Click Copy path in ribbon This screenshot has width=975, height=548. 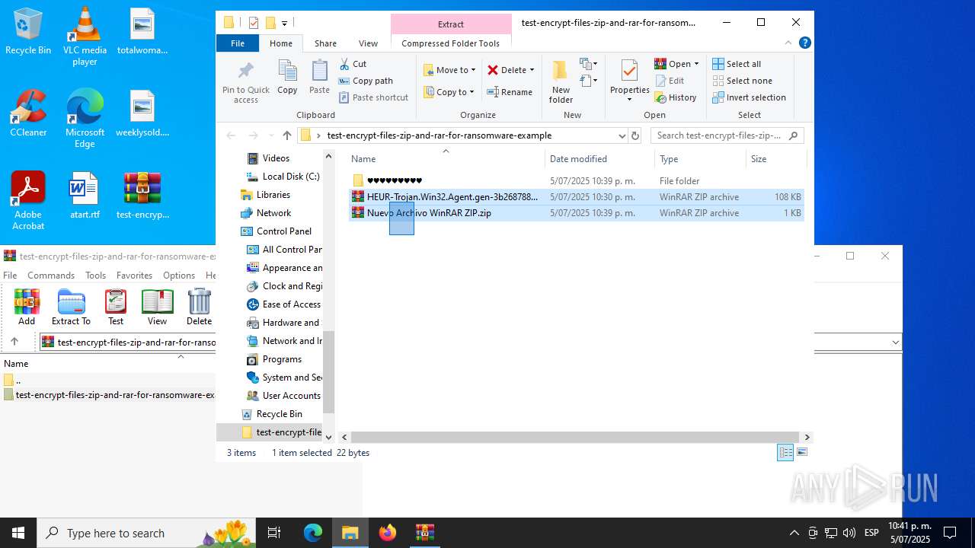pos(366,81)
